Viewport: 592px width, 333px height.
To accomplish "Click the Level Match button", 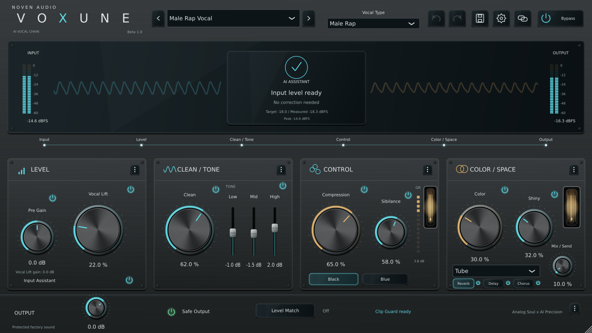I will coord(285,311).
